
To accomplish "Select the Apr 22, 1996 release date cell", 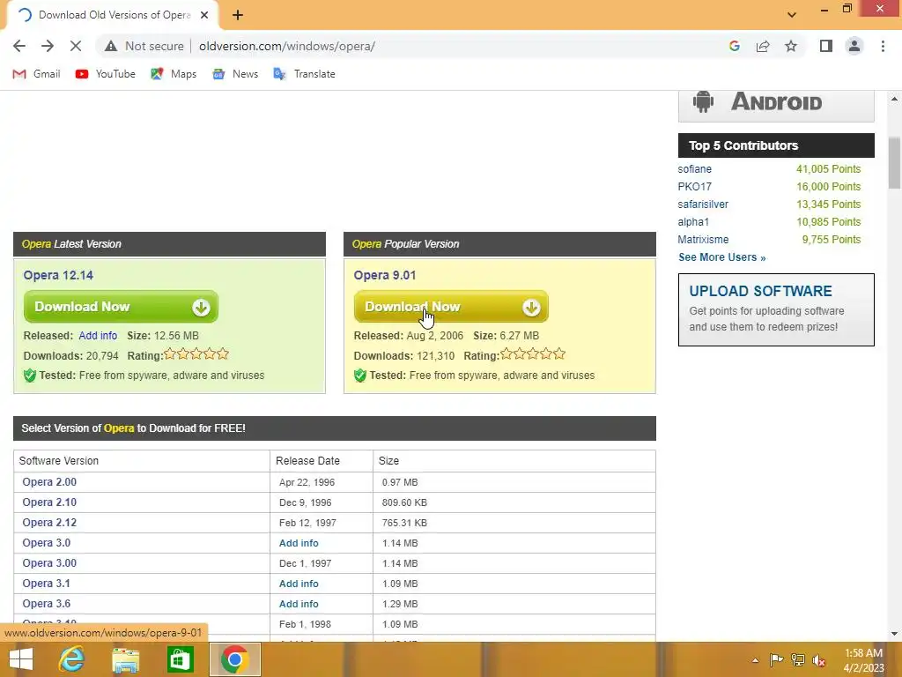I will pyautogui.click(x=321, y=482).
